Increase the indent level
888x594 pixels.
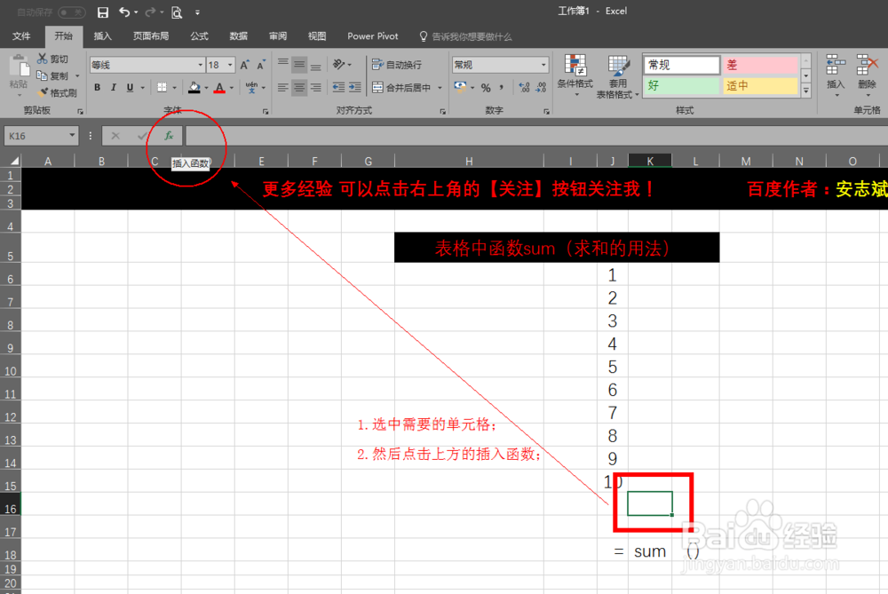coord(355,87)
